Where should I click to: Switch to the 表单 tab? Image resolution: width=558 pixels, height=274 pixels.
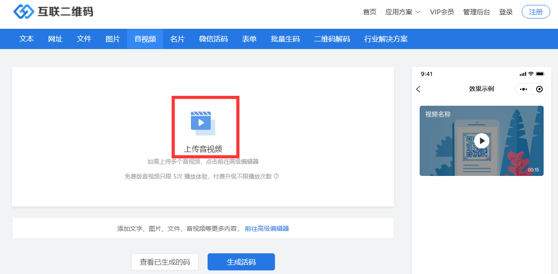pyautogui.click(x=249, y=39)
